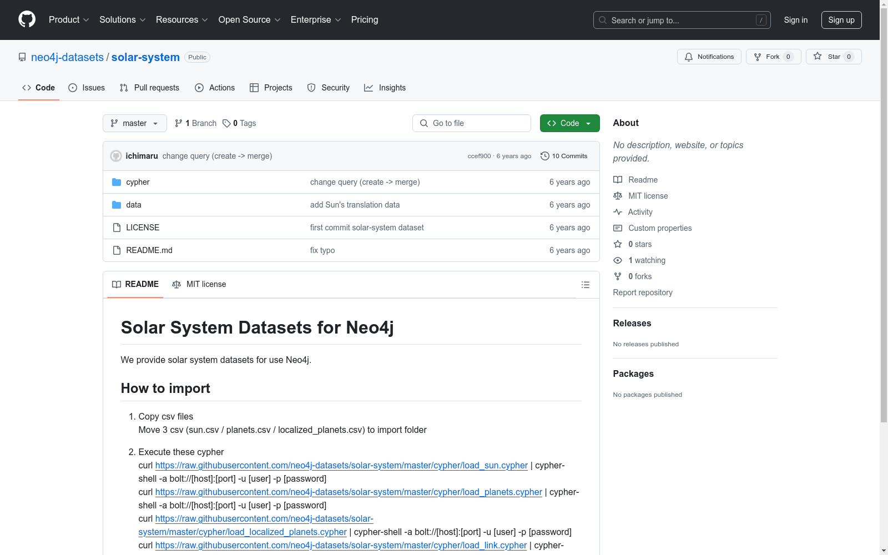Open the data folder icon

click(117, 205)
